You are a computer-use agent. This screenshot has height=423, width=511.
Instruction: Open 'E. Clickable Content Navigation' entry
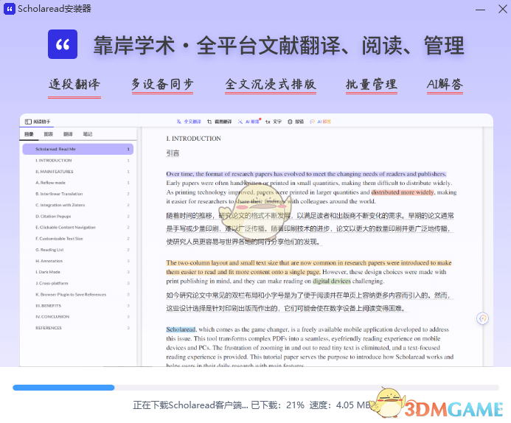pyautogui.click(x=78, y=227)
